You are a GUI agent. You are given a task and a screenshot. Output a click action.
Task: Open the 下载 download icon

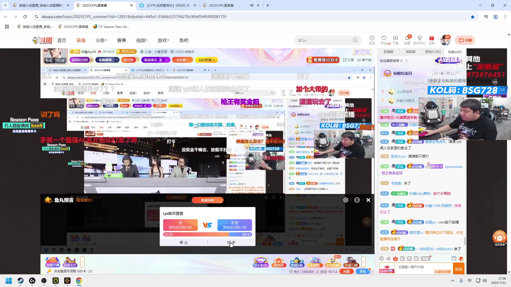point(395,40)
